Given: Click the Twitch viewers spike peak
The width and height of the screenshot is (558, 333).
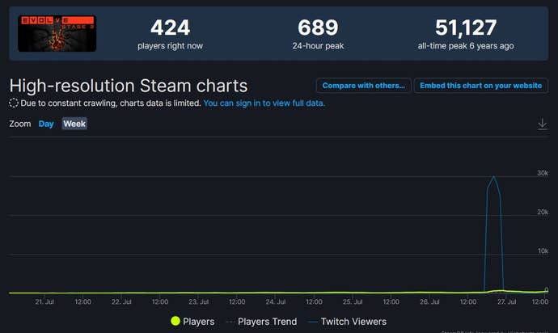Looking at the screenshot, I should pyautogui.click(x=493, y=177).
